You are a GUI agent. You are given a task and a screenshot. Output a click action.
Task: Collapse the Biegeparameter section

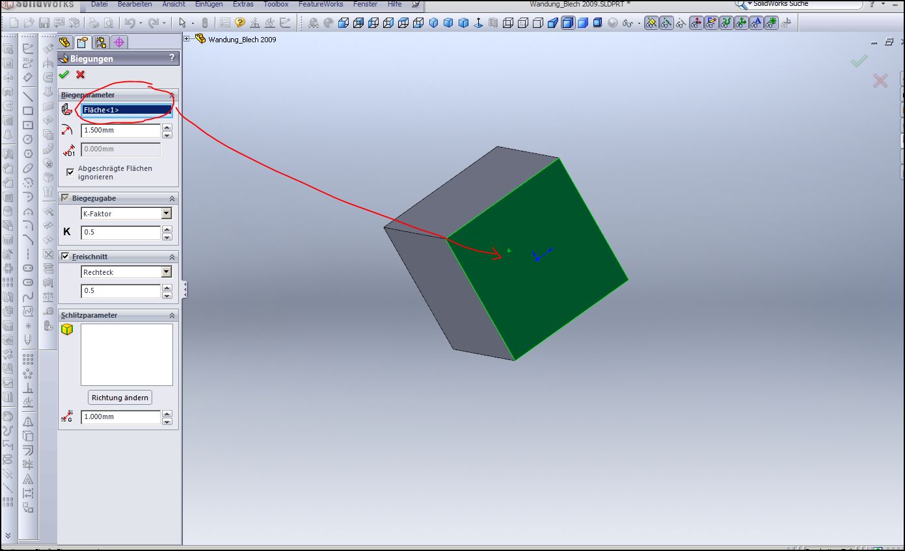click(x=172, y=95)
